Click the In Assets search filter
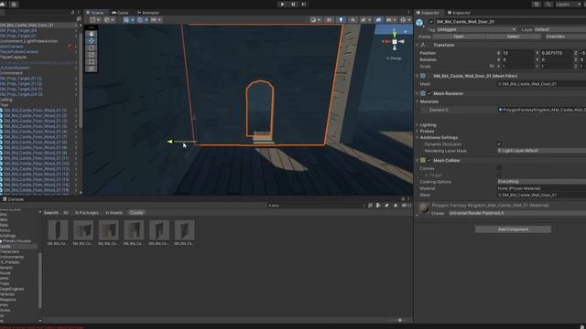The image size is (586, 329). pos(114,213)
